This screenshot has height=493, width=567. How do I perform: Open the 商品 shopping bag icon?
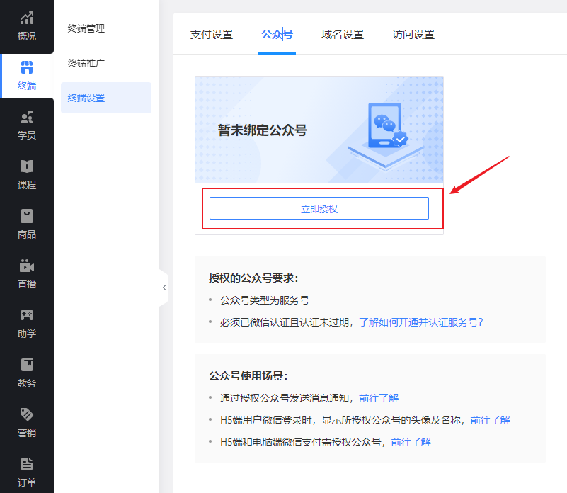(x=27, y=216)
